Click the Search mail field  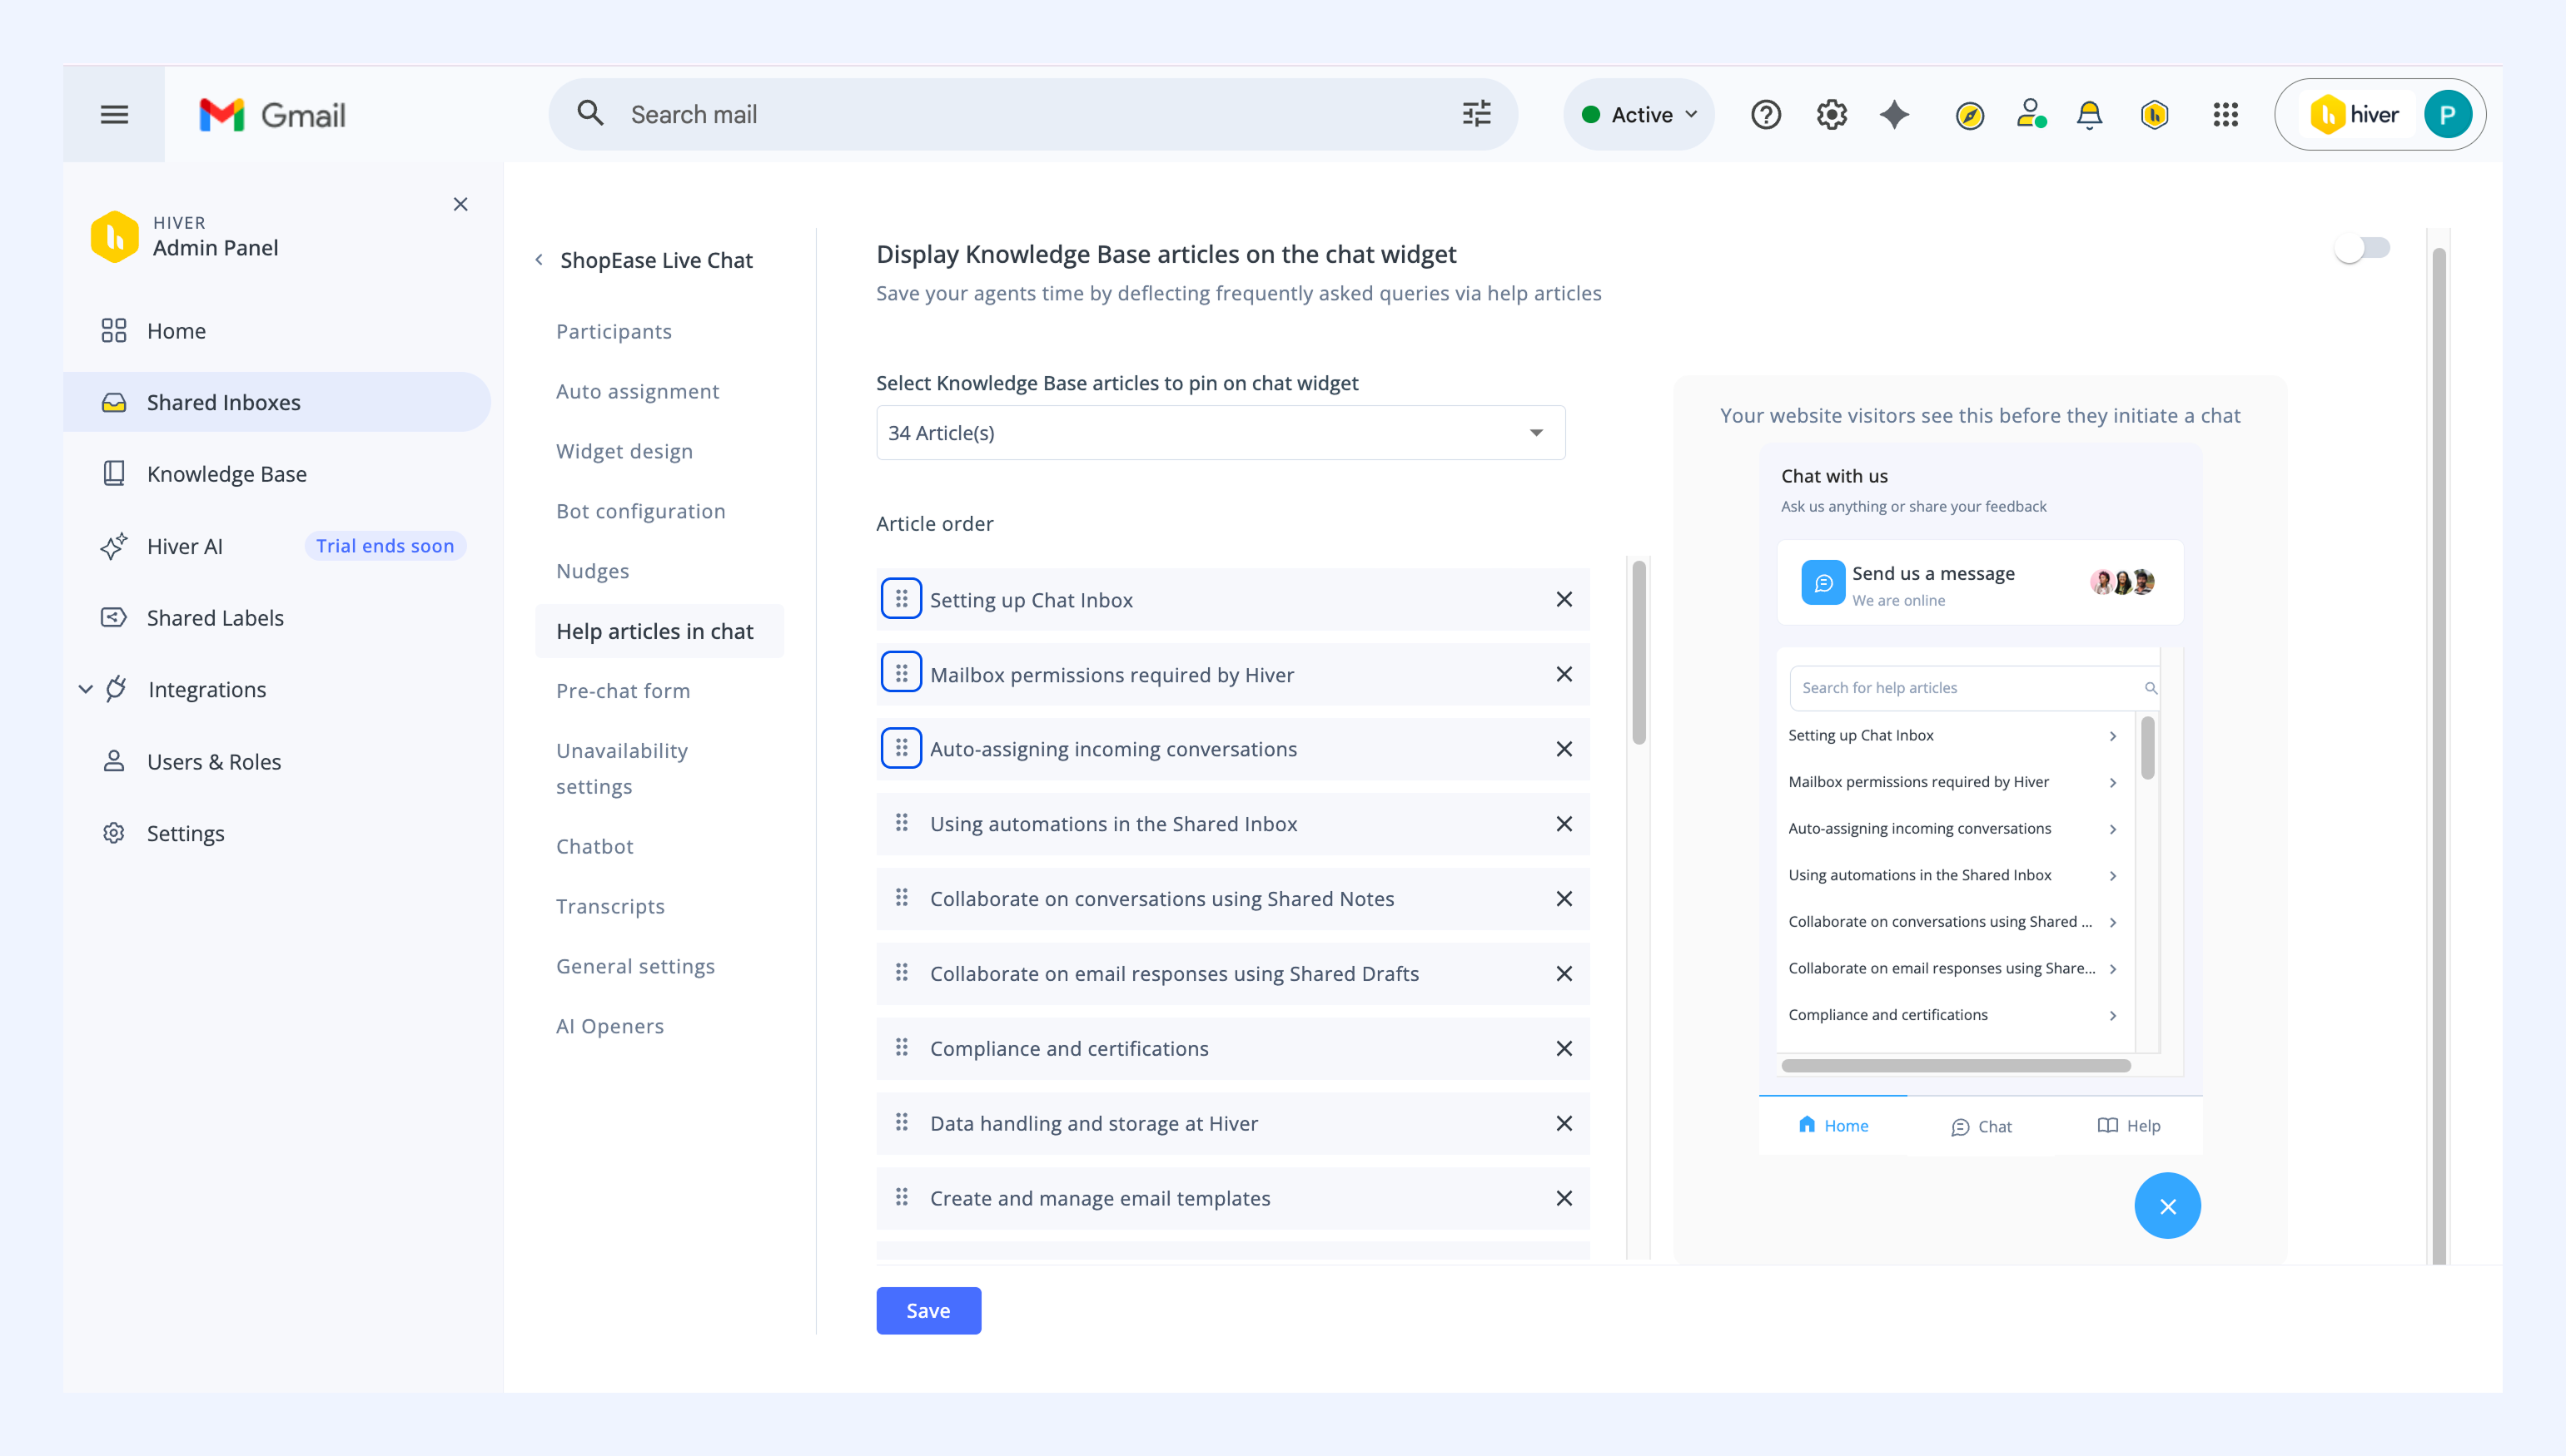[1032, 115]
